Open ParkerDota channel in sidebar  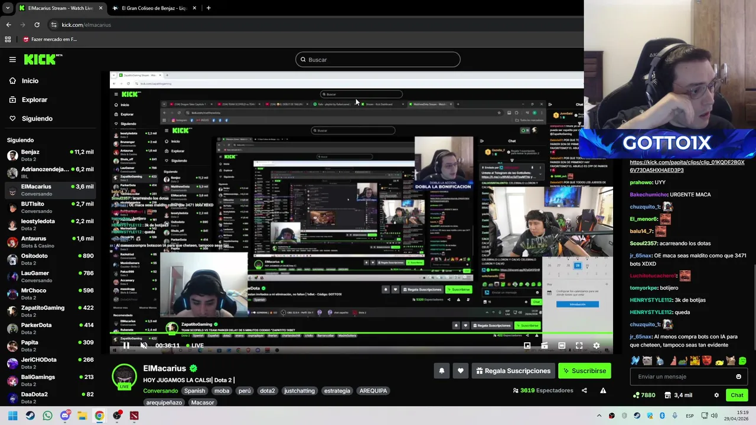[x=51, y=328]
